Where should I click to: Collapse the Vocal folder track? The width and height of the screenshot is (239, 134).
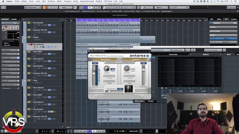[25, 81]
